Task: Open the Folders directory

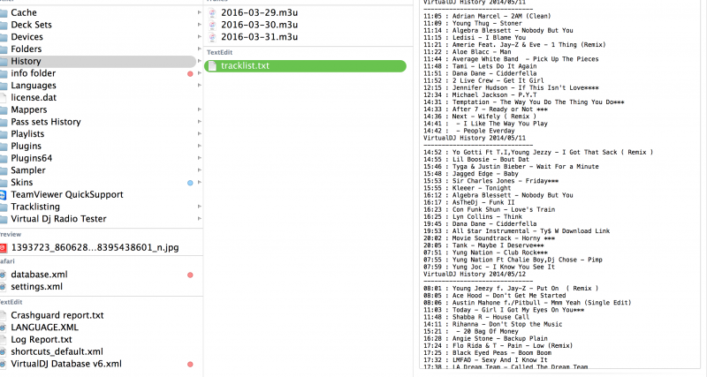Action: (x=27, y=49)
